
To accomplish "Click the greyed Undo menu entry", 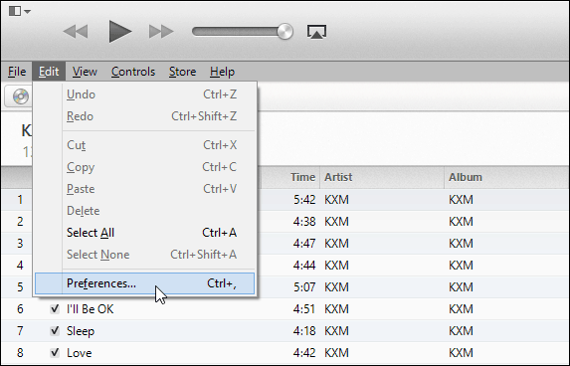I will pos(144,94).
